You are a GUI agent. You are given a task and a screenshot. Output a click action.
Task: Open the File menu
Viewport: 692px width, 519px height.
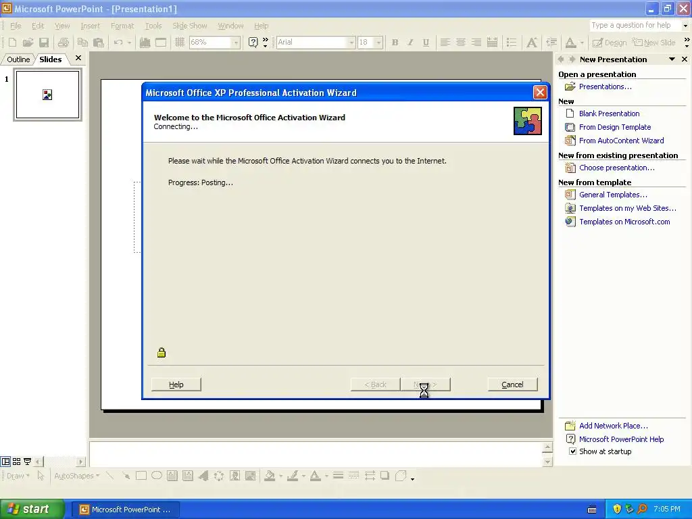[16, 26]
